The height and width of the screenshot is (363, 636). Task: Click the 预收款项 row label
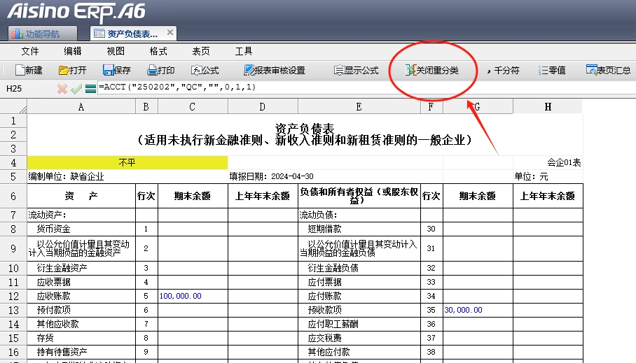324,310
